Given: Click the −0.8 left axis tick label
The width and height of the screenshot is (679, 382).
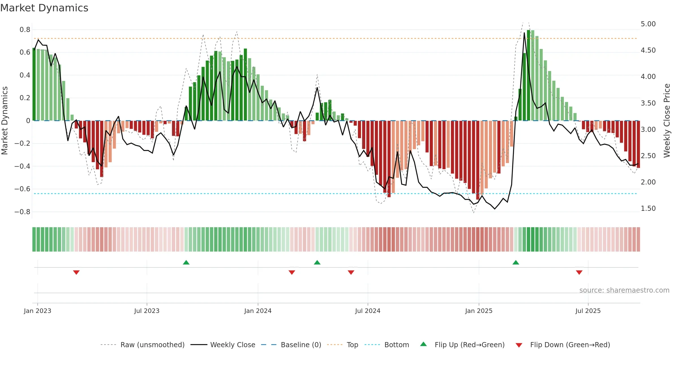Looking at the screenshot, I should pos(22,212).
